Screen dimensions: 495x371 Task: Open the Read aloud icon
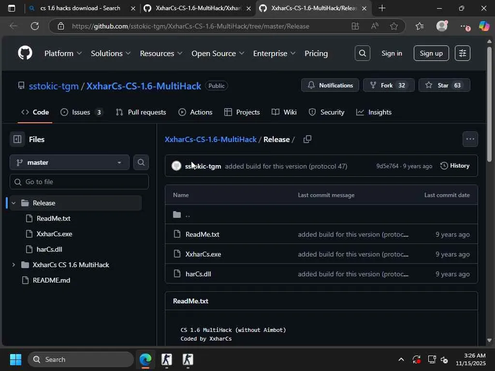(375, 26)
